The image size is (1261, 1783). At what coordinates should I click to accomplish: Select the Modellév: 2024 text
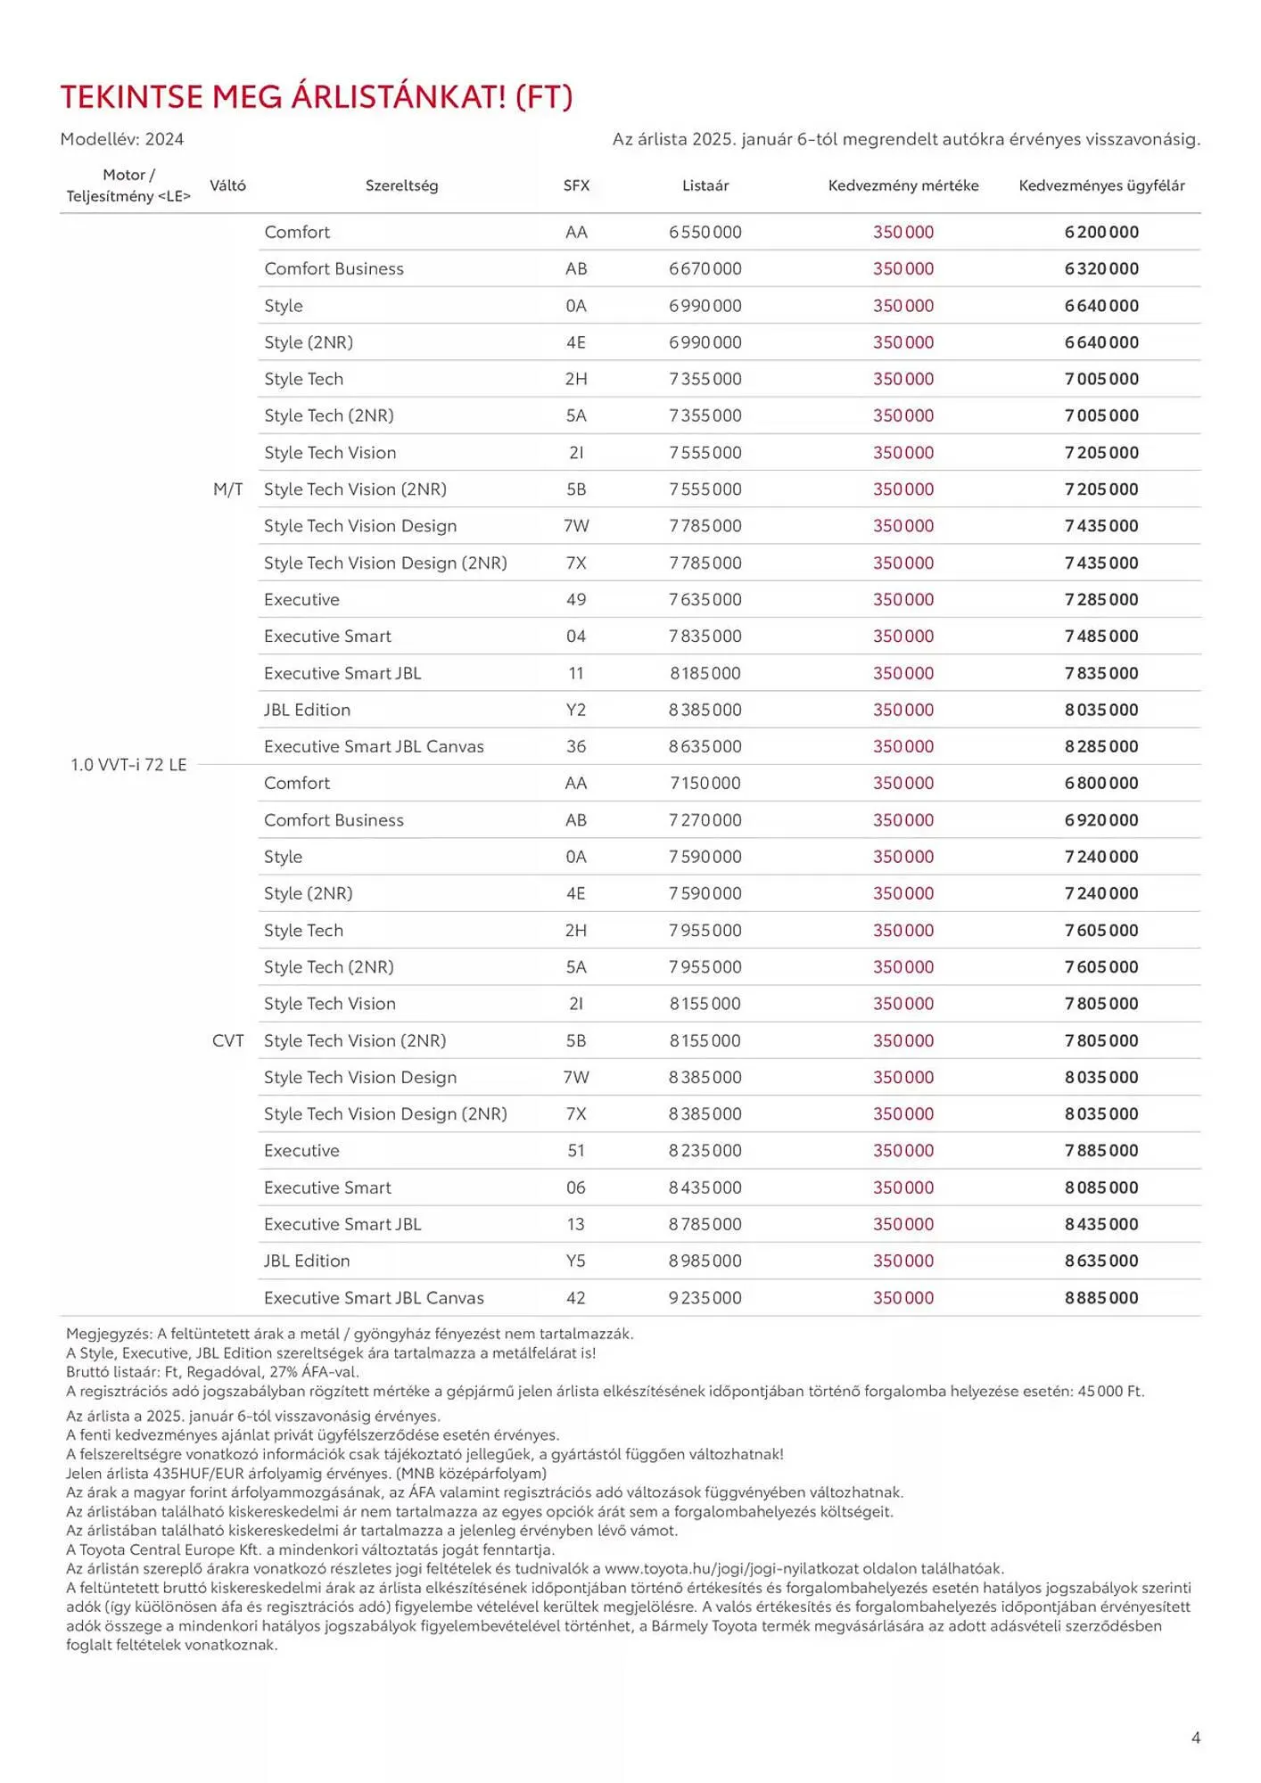coord(122,139)
